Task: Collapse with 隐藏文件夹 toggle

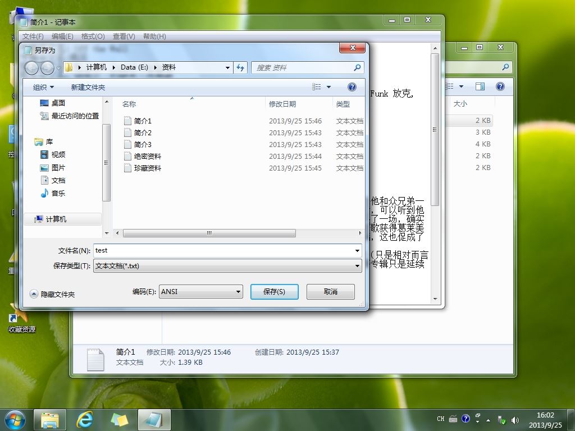Action: [52, 294]
